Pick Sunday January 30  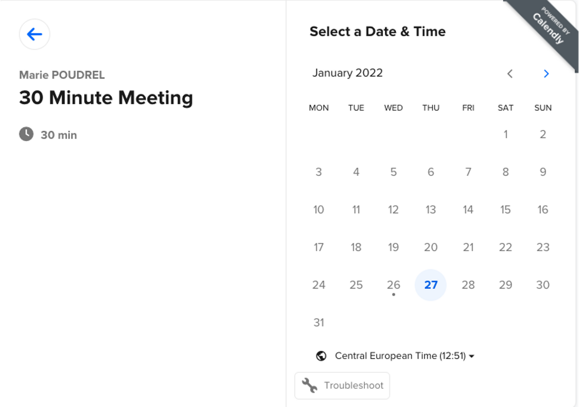542,285
